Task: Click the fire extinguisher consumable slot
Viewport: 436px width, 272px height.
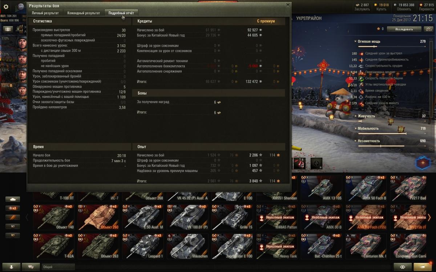Action: (299, 164)
